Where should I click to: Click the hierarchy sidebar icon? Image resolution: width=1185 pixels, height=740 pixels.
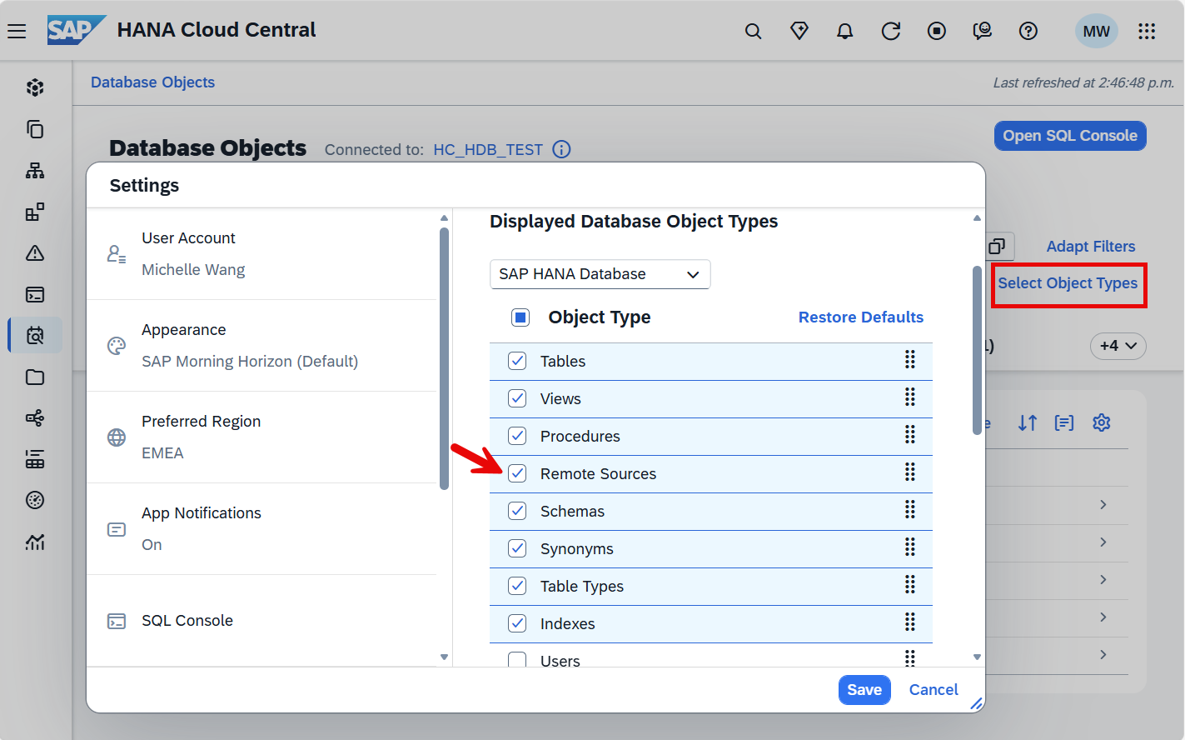coord(35,171)
